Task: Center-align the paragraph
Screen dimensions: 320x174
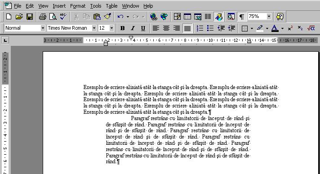Action: [166, 28]
